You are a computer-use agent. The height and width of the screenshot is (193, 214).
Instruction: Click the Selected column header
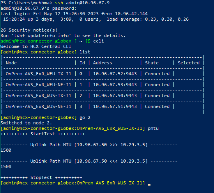tap(189, 63)
